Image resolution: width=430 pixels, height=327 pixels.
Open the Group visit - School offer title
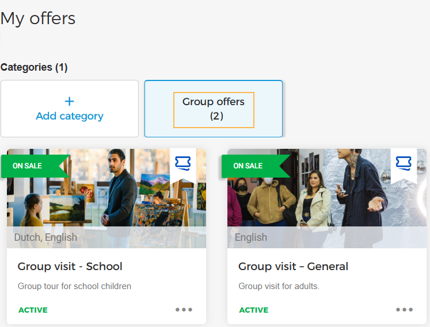point(70,266)
